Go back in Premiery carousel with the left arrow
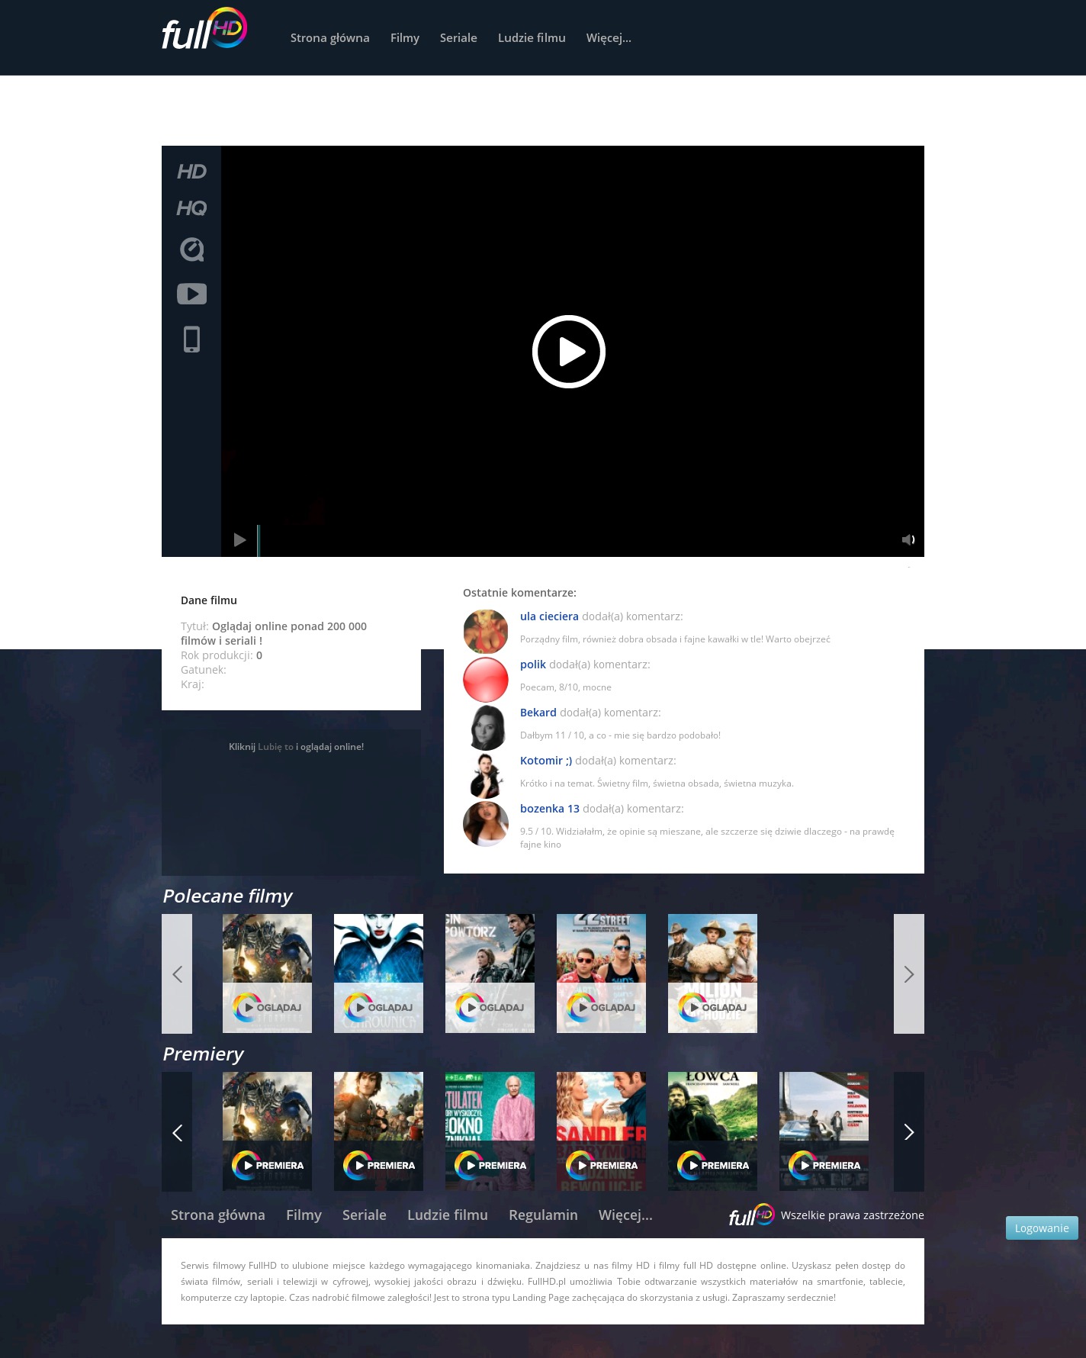The height and width of the screenshot is (1358, 1086). pos(177,1132)
